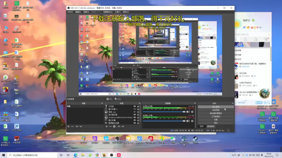Image resolution: width=282 pixels, height=158 pixels.
Task: Add a new scene with plus icon
Action: coord(68,126)
